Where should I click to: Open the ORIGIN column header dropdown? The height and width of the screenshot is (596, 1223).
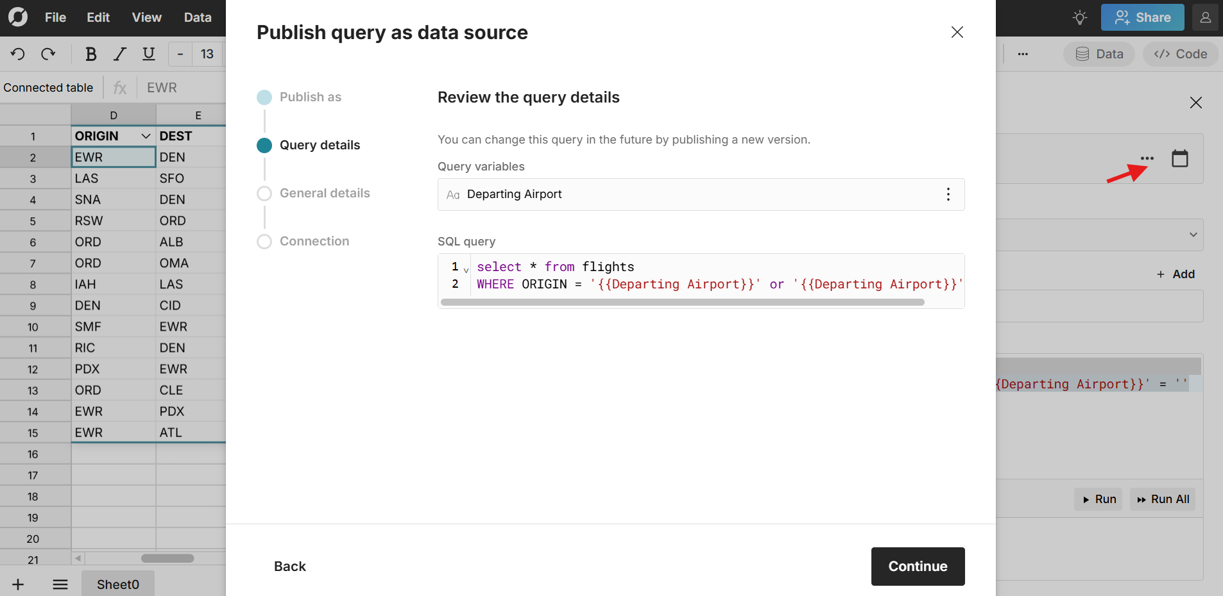tap(145, 136)
